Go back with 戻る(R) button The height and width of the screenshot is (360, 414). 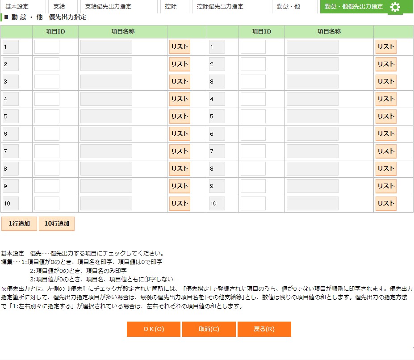264,329
